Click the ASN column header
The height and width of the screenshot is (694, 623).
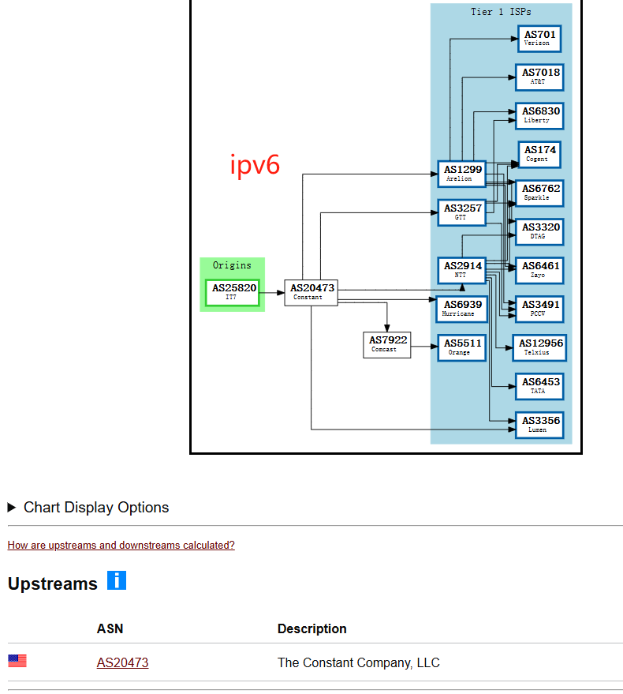click(110, 628)
